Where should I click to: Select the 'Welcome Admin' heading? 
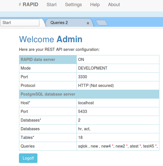point(51,39)
